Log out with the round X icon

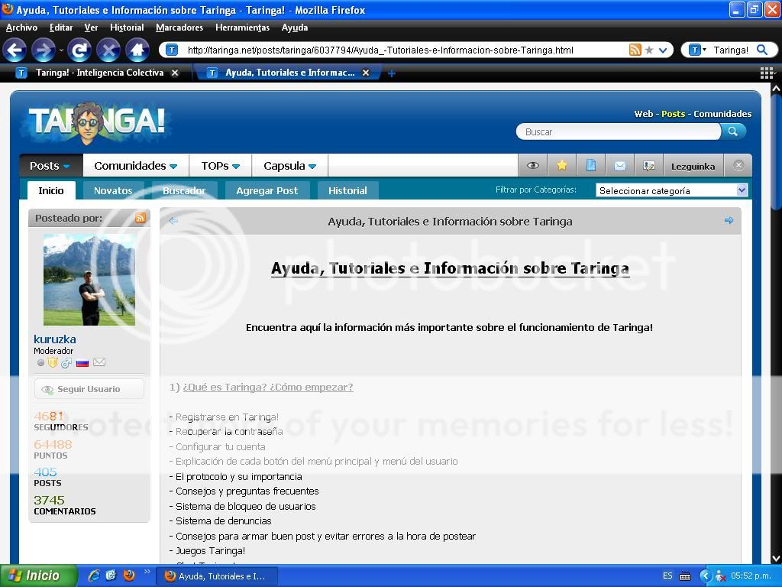[738, 165]
